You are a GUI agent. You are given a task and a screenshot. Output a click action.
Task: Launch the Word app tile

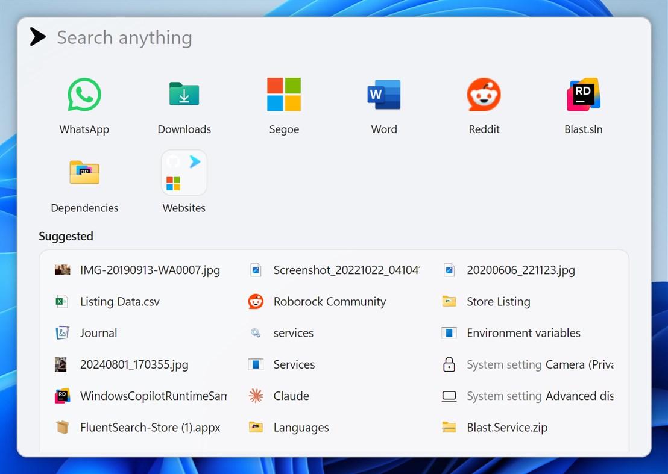click(383, 105)
